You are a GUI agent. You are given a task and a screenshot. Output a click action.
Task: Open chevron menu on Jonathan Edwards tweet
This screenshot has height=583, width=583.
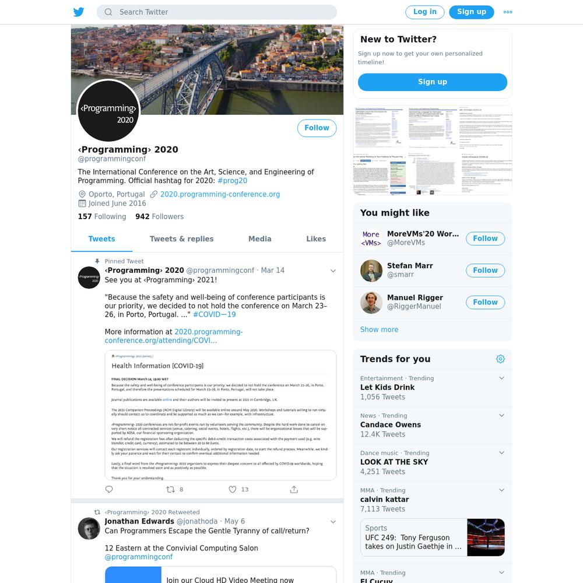(x=333, y=522)
